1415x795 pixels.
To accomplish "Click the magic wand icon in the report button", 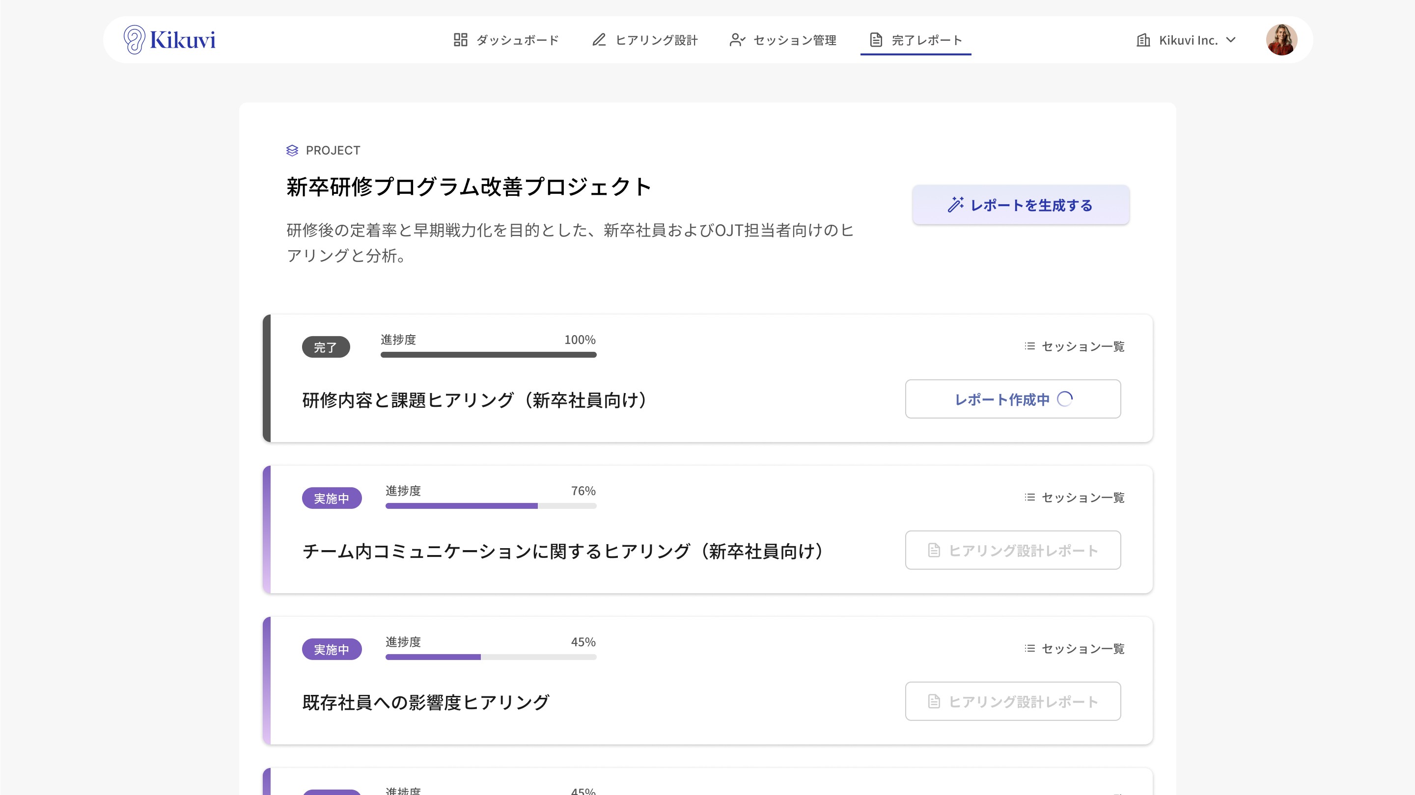I will 955,205.
